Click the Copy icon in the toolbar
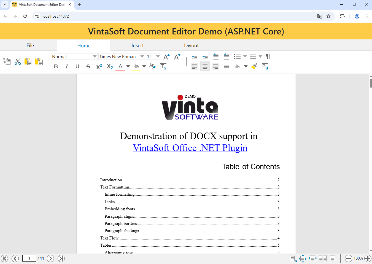Screen dimensions: 372x264 (x=7, y=61)
